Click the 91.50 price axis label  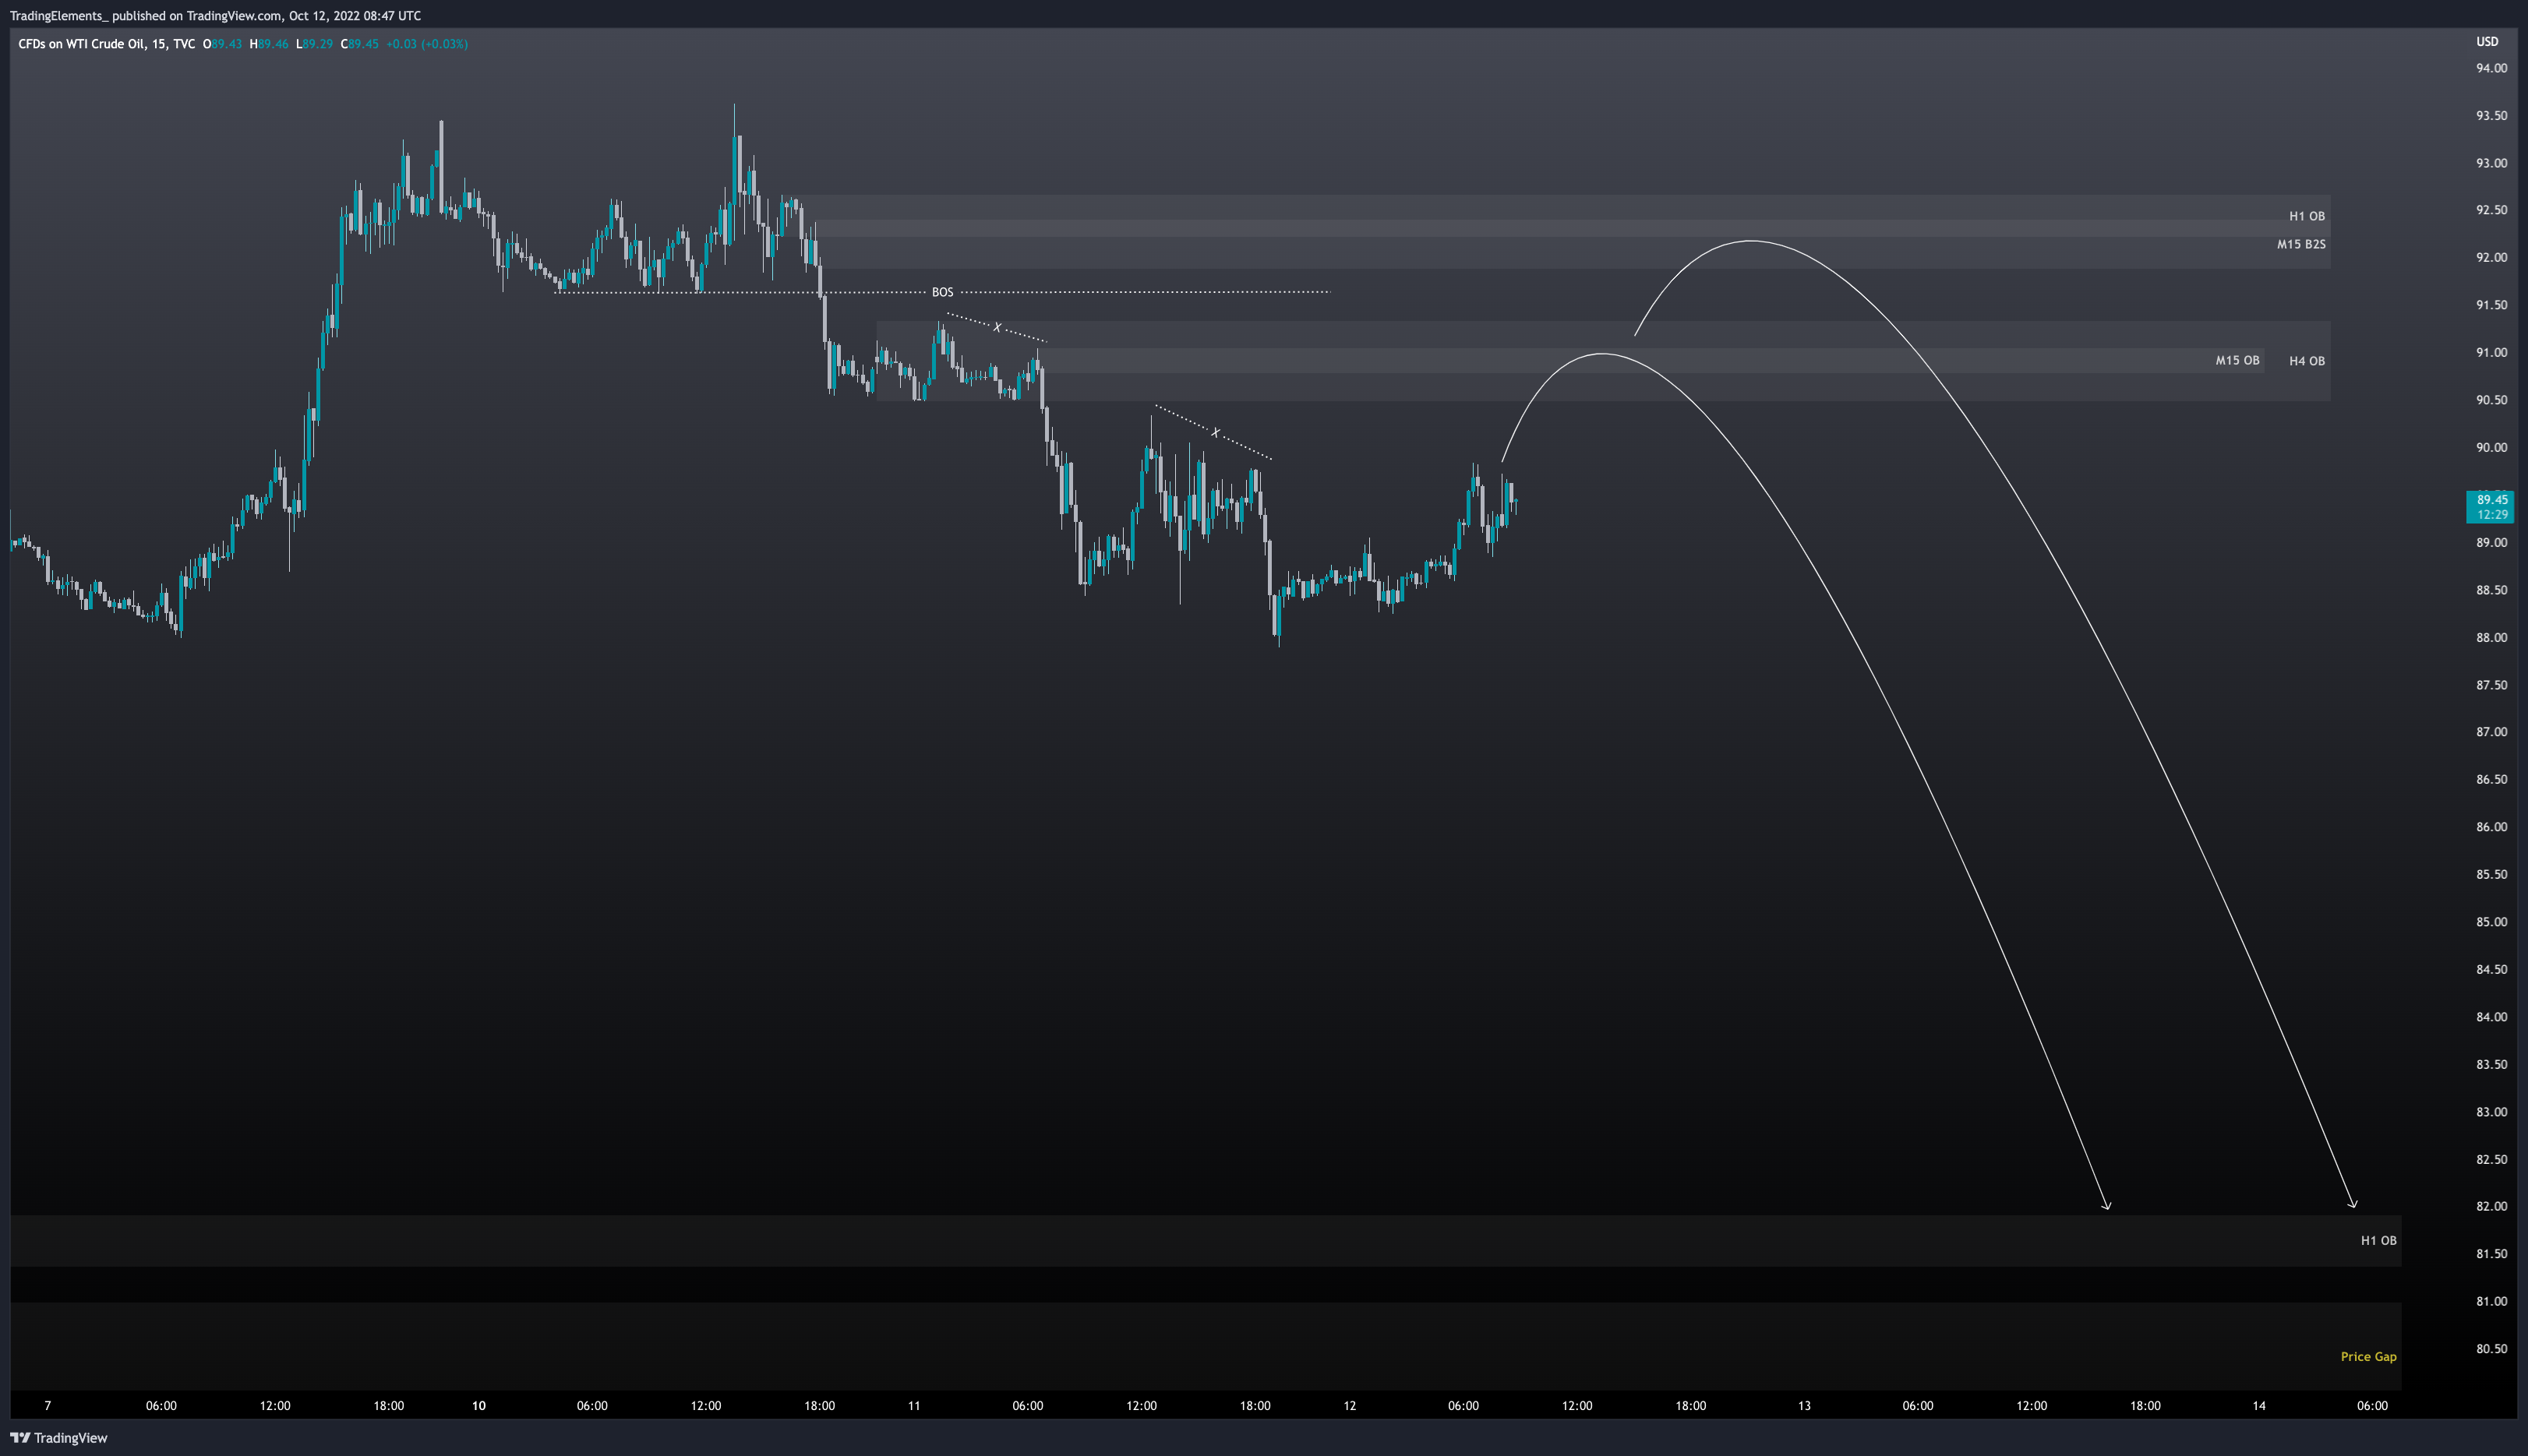(x=2491, y=306)
